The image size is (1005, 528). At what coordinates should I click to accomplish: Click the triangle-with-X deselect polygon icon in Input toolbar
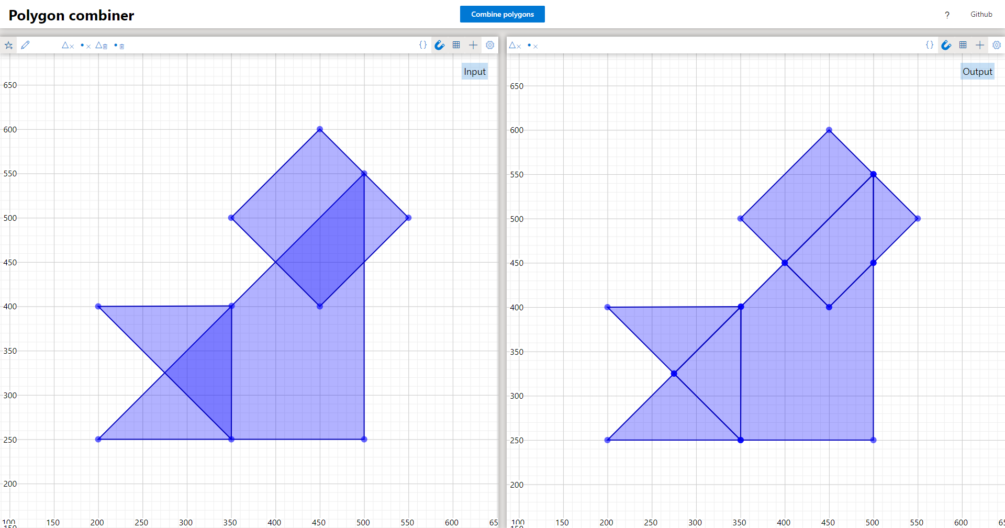(68, 46)
